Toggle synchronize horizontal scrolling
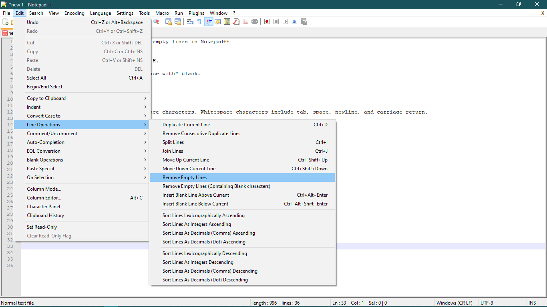The height and width of the screenshot is (307, 547). tap(178, 21)
